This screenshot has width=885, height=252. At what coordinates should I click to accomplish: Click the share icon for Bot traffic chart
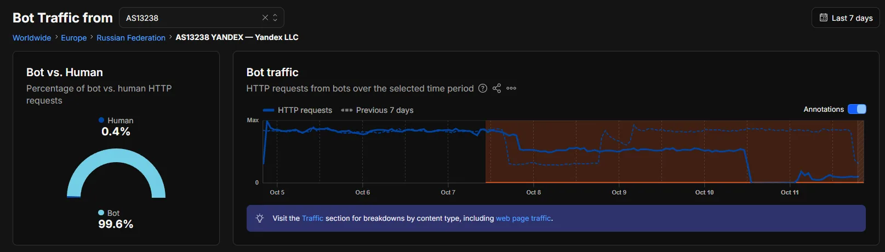(x=496, y=88)
